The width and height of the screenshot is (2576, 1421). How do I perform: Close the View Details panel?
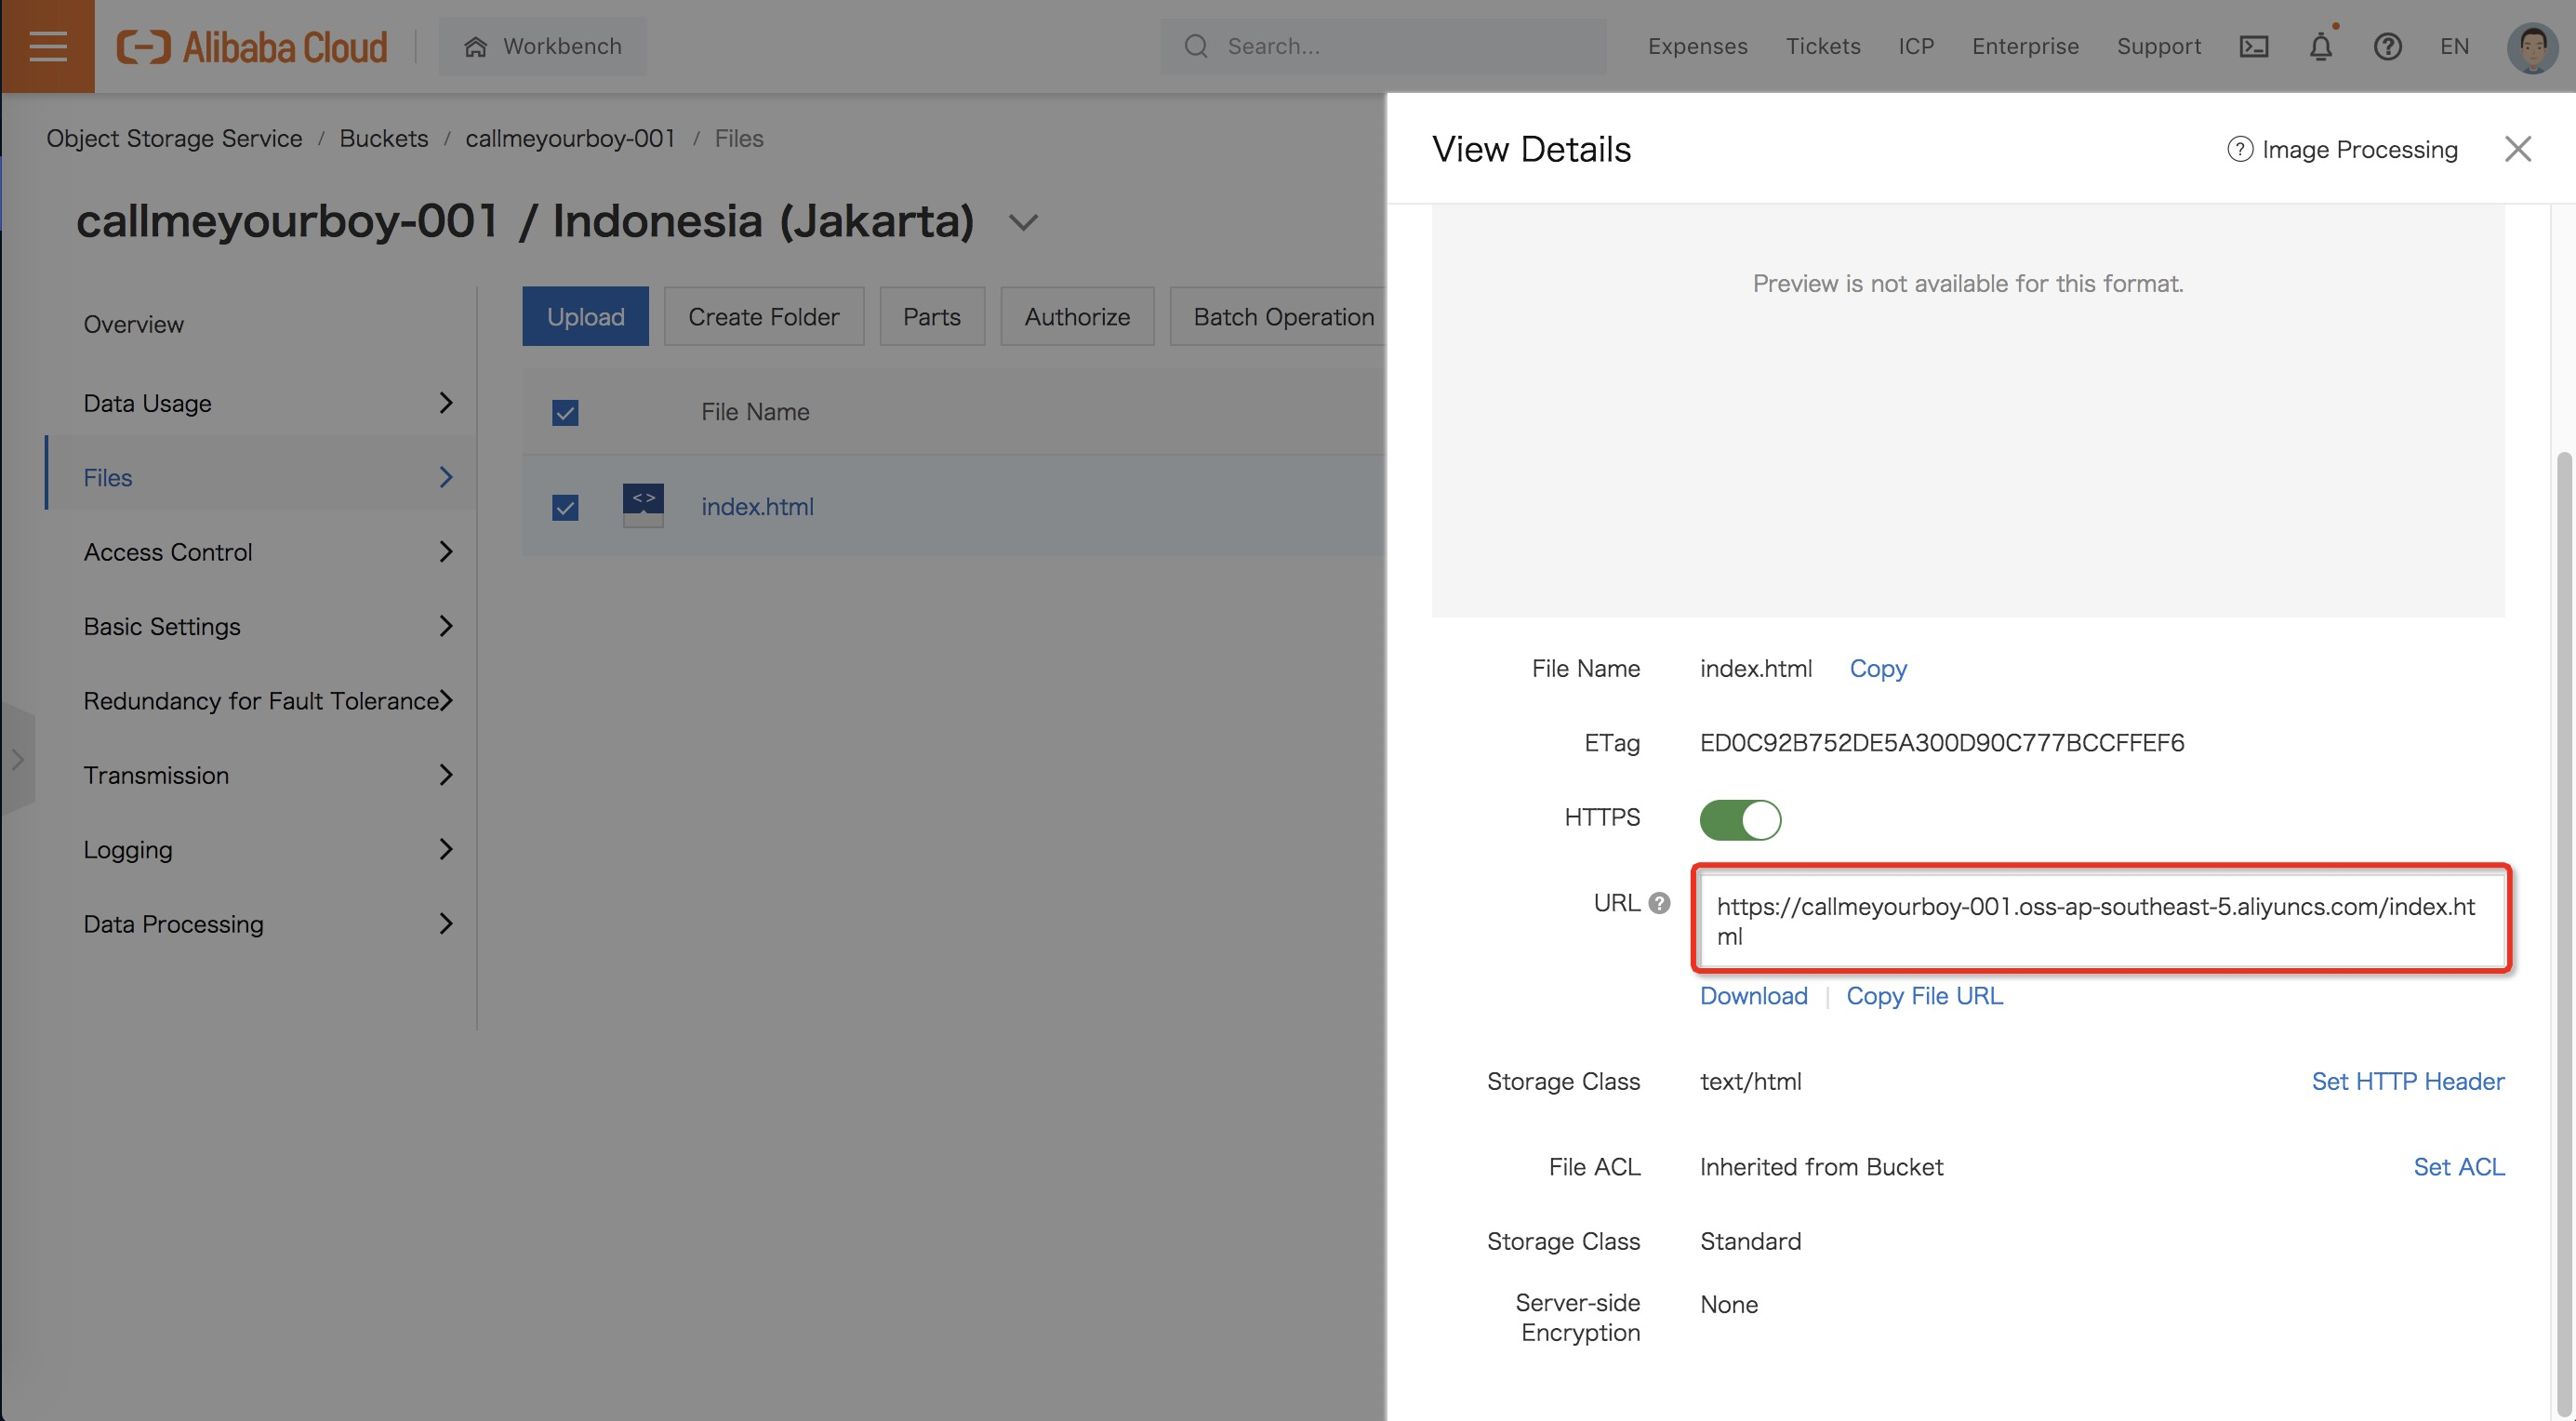click(2517, 149)
